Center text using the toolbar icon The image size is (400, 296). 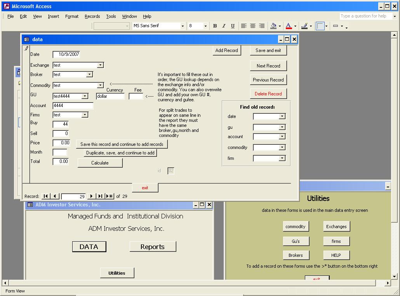coord(253,26)
